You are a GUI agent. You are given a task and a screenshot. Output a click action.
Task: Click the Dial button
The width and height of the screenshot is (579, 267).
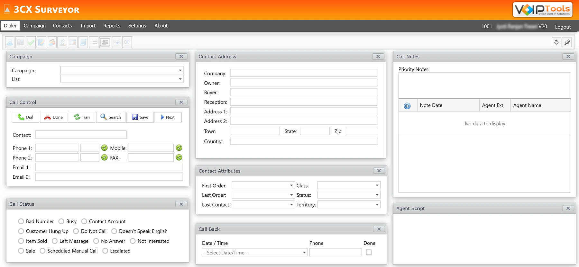coord(25,117)
